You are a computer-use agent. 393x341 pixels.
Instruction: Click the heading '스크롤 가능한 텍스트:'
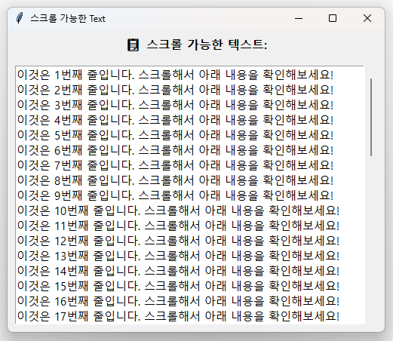[207, 45]
